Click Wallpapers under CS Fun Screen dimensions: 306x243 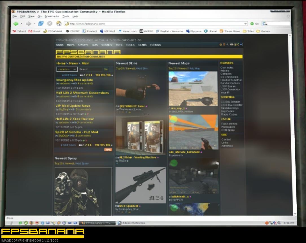228,127
